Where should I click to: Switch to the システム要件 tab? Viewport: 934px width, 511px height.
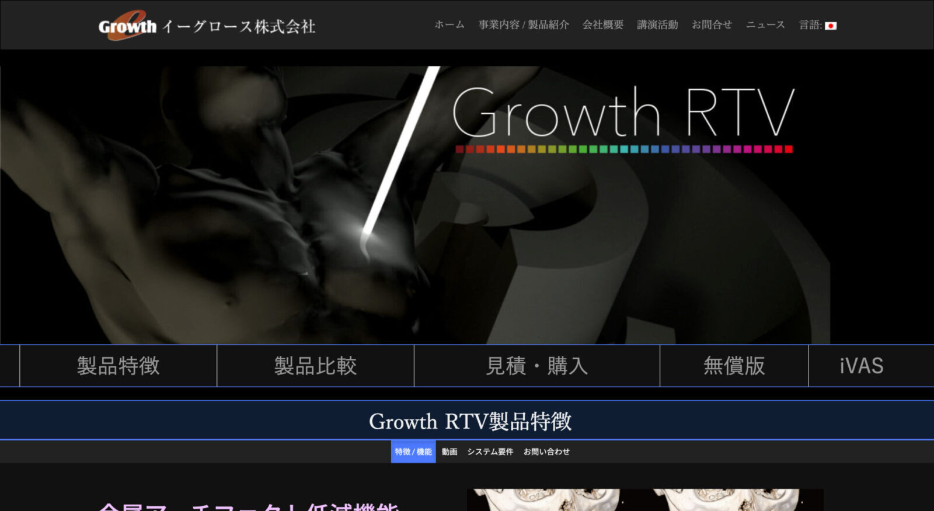point(490,452)
